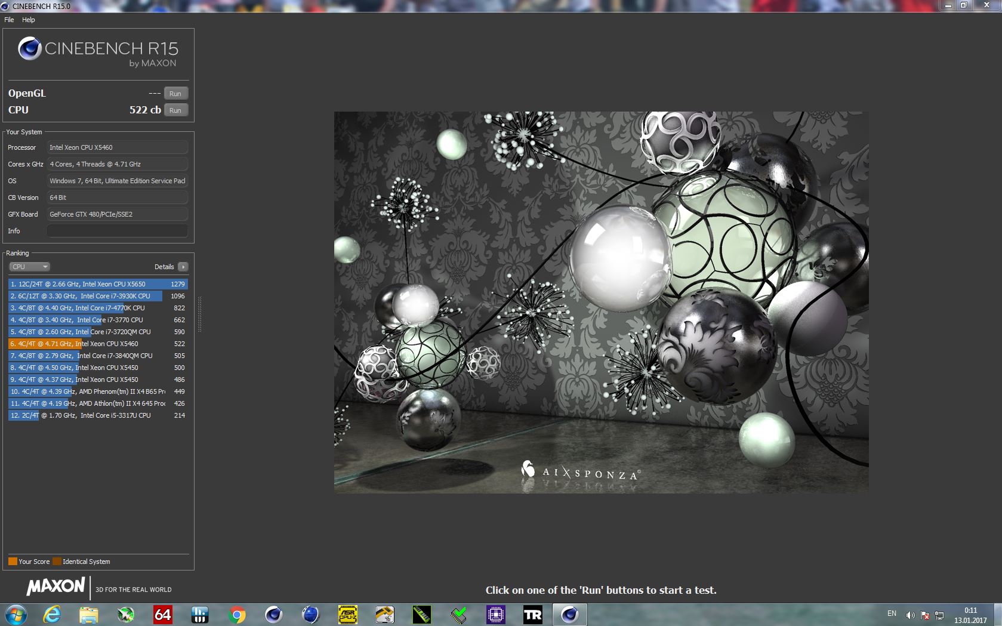
Task: Click the CPU score value 522 cb
Action: 145,110
